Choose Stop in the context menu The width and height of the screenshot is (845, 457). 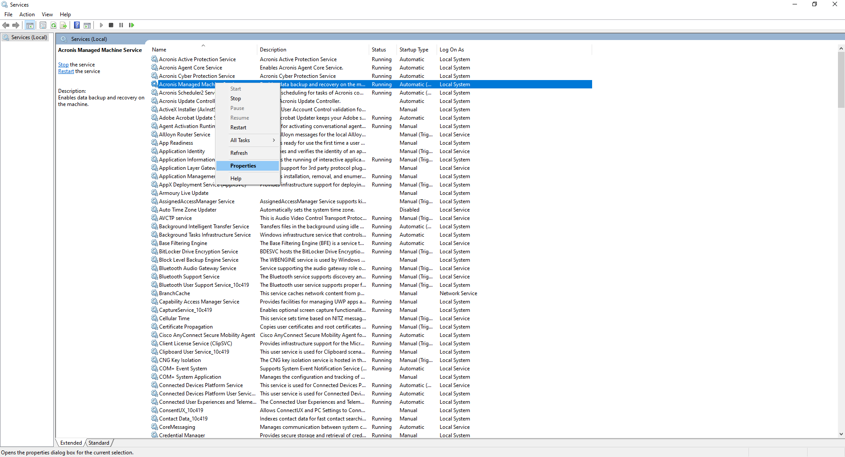pyautogui.click(x=248, y=99)
